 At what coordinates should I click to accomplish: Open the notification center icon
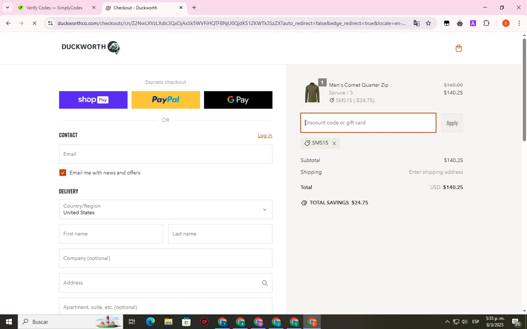coord(516,322)
